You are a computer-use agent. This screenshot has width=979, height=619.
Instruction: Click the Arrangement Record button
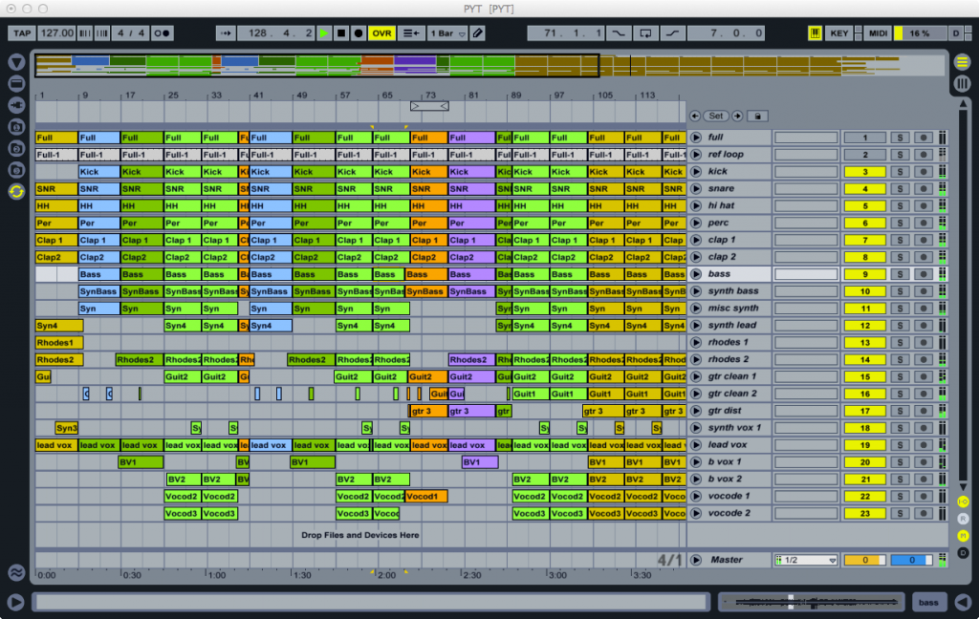[359, 33]
